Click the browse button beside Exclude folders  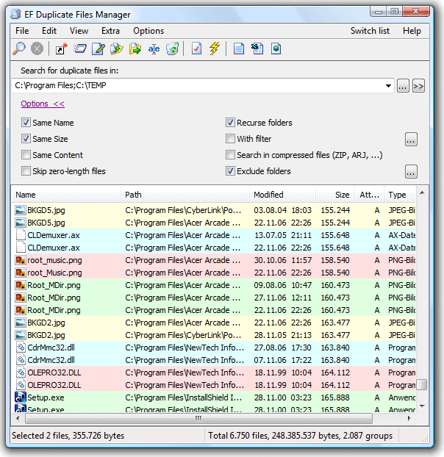click(x=411, y=172)
